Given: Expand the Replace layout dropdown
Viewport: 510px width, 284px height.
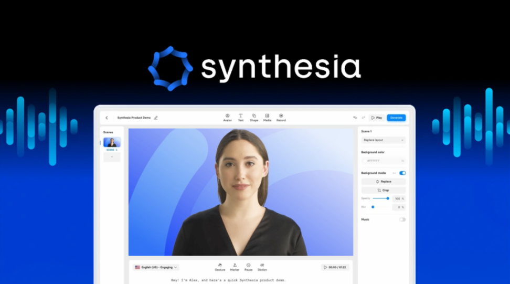Looking at the screenshot, I should pyautogui.click(x=383, y=140).
